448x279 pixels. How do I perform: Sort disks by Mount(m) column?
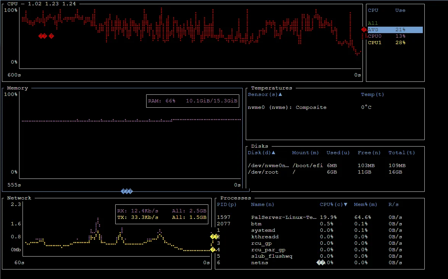305,153
